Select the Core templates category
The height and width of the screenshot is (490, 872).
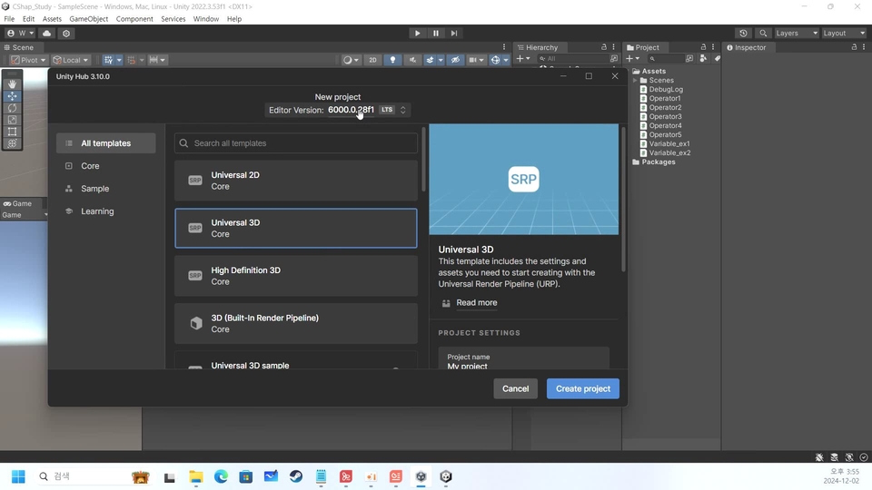[105, 166]
